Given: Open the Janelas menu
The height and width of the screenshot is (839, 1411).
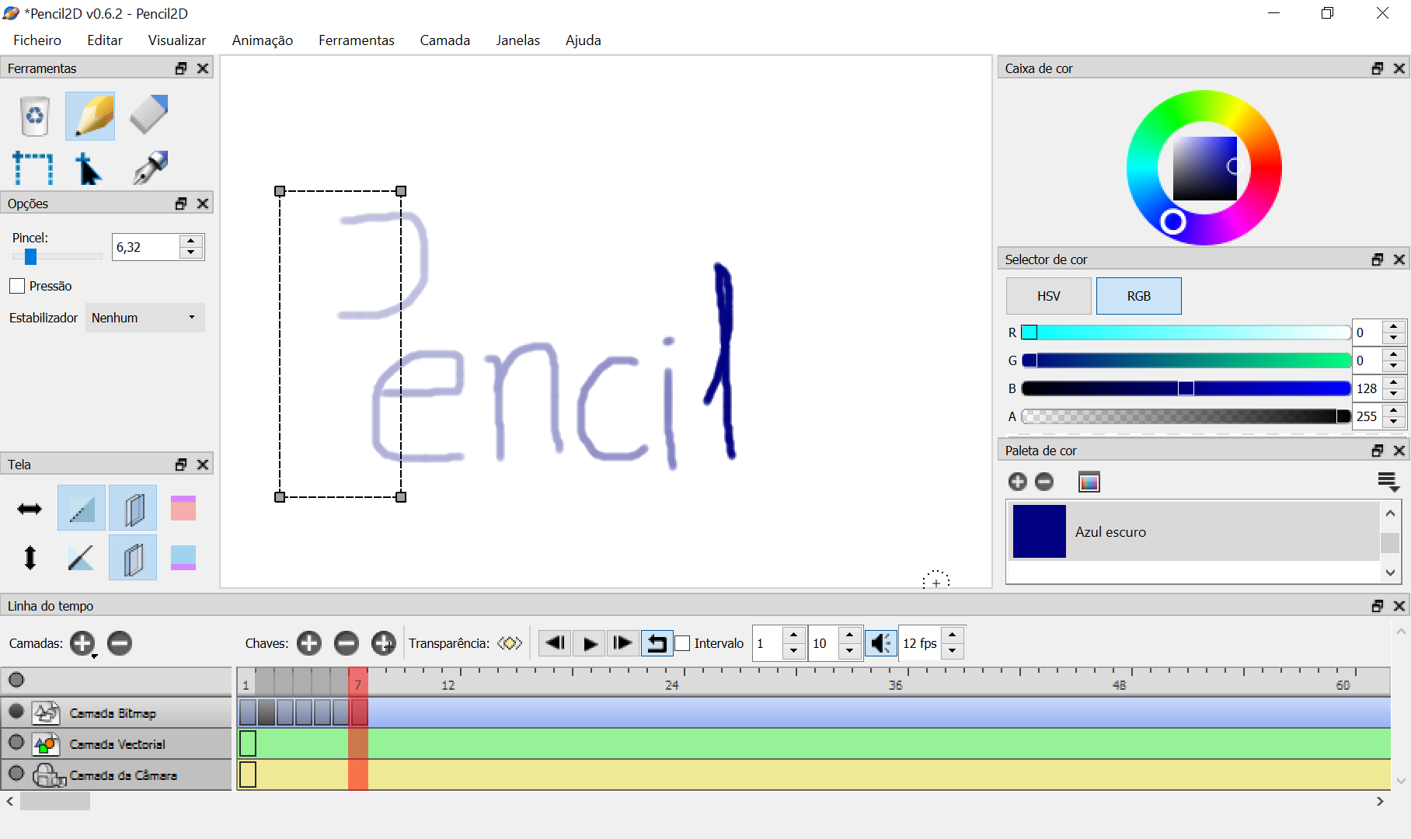Looking at the screenshot, I should (518, 40).
